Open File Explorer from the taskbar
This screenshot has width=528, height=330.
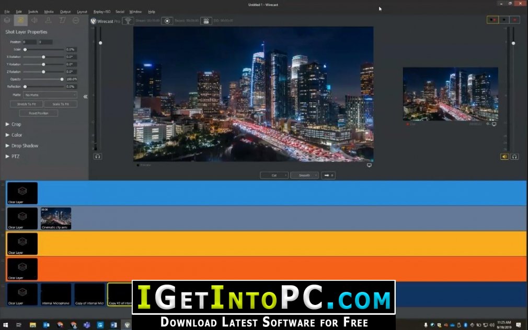[32, 325]
